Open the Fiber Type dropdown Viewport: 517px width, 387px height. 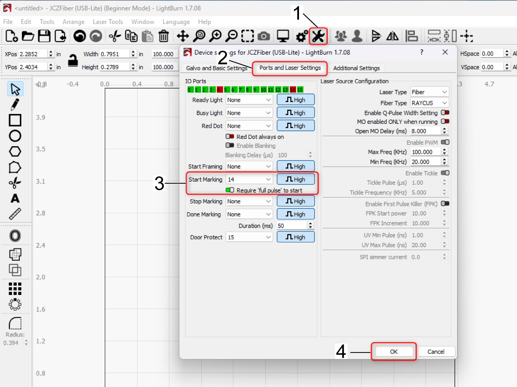(x=430, y=103)
